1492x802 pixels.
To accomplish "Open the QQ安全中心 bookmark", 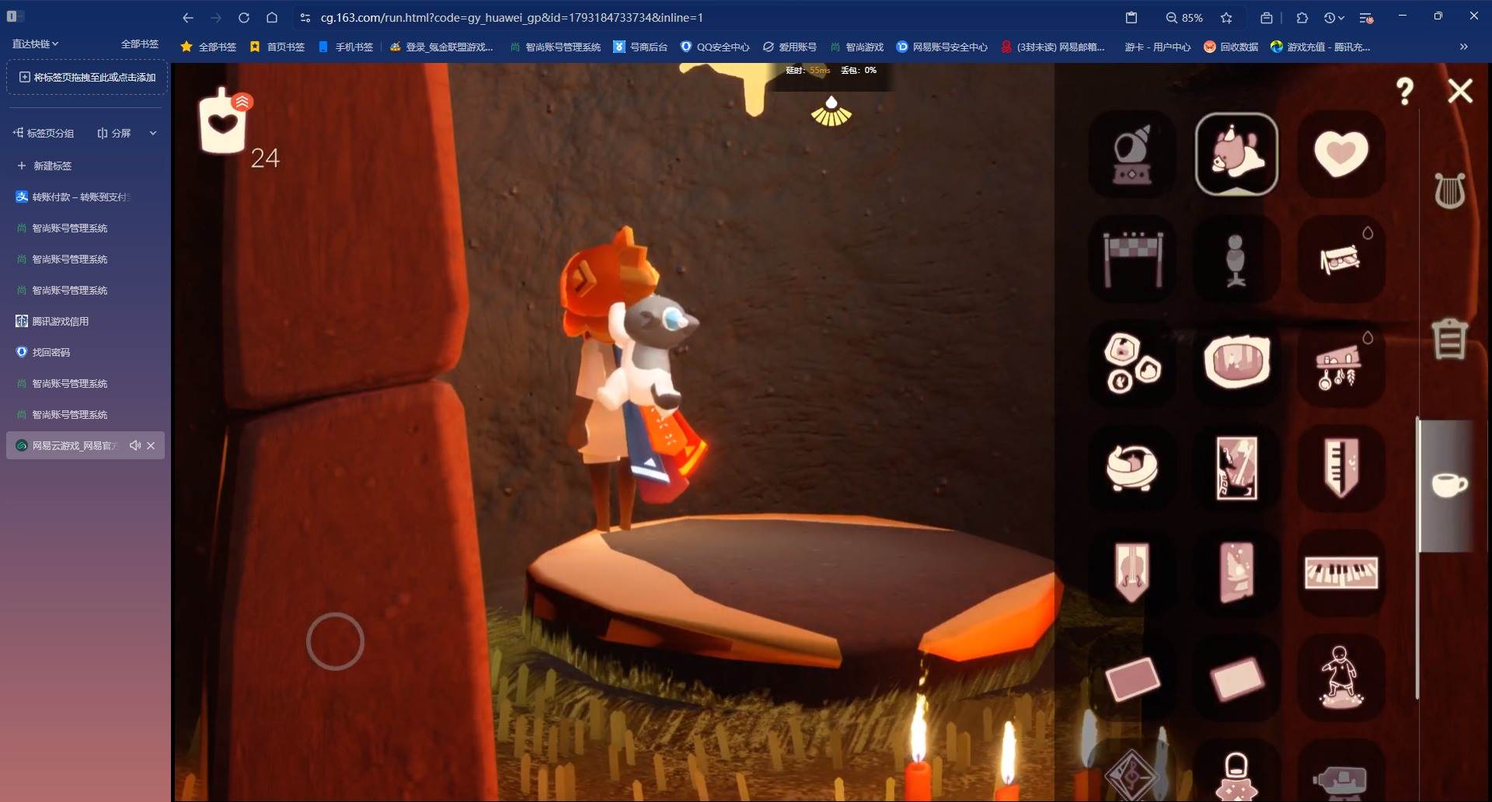I will tap(715, 47).
